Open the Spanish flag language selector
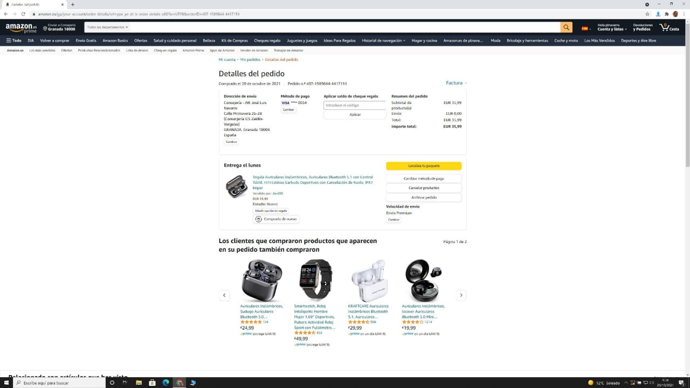The height and width of the screenshot is (388, 690). click(x=585, y=28)
